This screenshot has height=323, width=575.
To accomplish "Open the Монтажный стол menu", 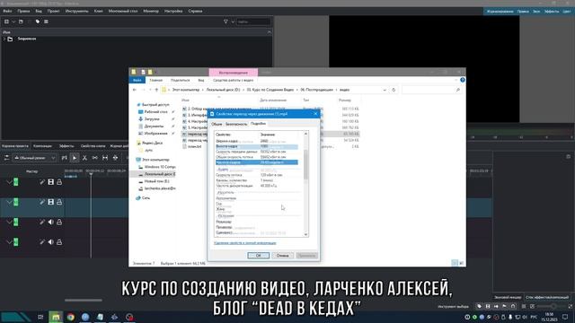I will (123, 11).
